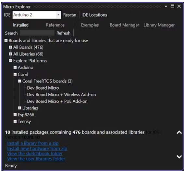The width and height of the screenshot is (185, 172).
Task: Click the down chevron in info panel
Action: click(x=179, y=156)
